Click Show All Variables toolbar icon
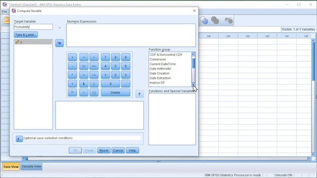Image resolution: width=317 pixels, height=178 pixels. coord(215,20)
